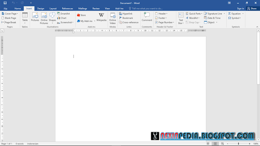This screenshot has height=146, width=260.
Task: Open the WordArt gallery
Action: 193,18
